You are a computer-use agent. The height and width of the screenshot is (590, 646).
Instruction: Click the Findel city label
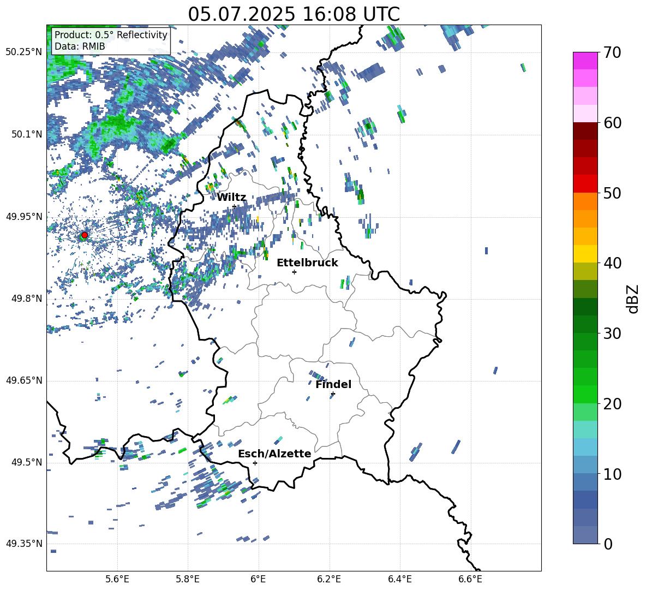333,384
